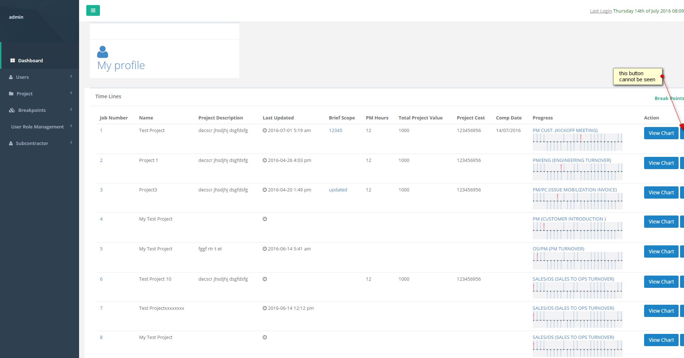Expand the Subcontractor menu chevron
Image resolution: width=684 pixels, height=358 pixels.
tap(71, 142)
